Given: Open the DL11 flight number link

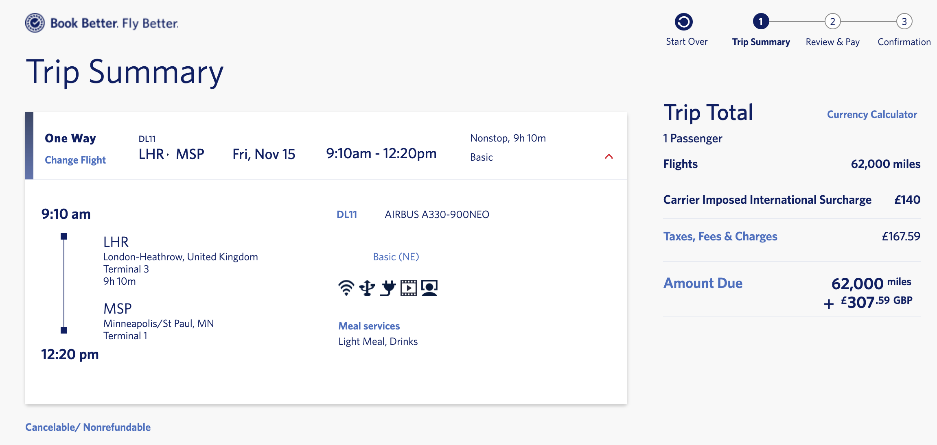Looking at the screenshot, I should point(347,214).
